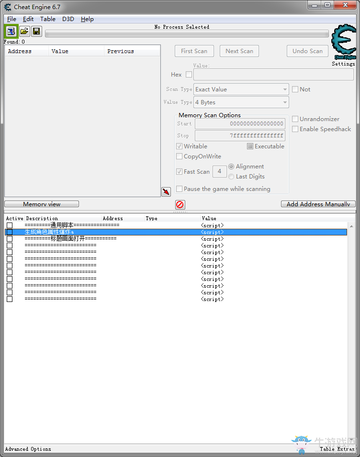Open the Edit menu
The width and height of the screenshot is (360, 457).
point(28,19)
